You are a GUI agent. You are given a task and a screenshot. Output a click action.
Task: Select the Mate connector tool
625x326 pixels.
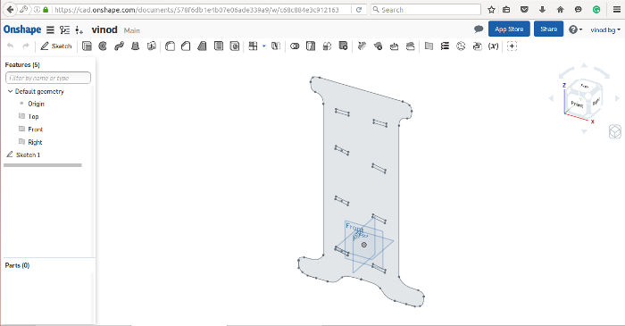(x=461, y=46)
